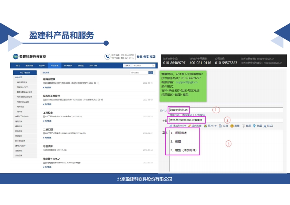
Task: Select 桥梁软件 in the sidebar
Action: (19, 136)
